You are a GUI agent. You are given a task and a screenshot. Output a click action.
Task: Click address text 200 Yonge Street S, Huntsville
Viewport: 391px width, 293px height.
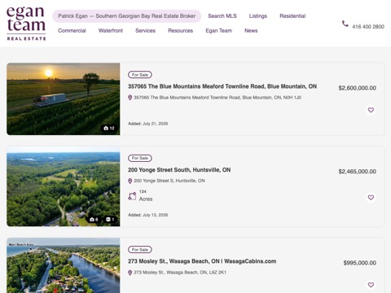coord(169,181)
